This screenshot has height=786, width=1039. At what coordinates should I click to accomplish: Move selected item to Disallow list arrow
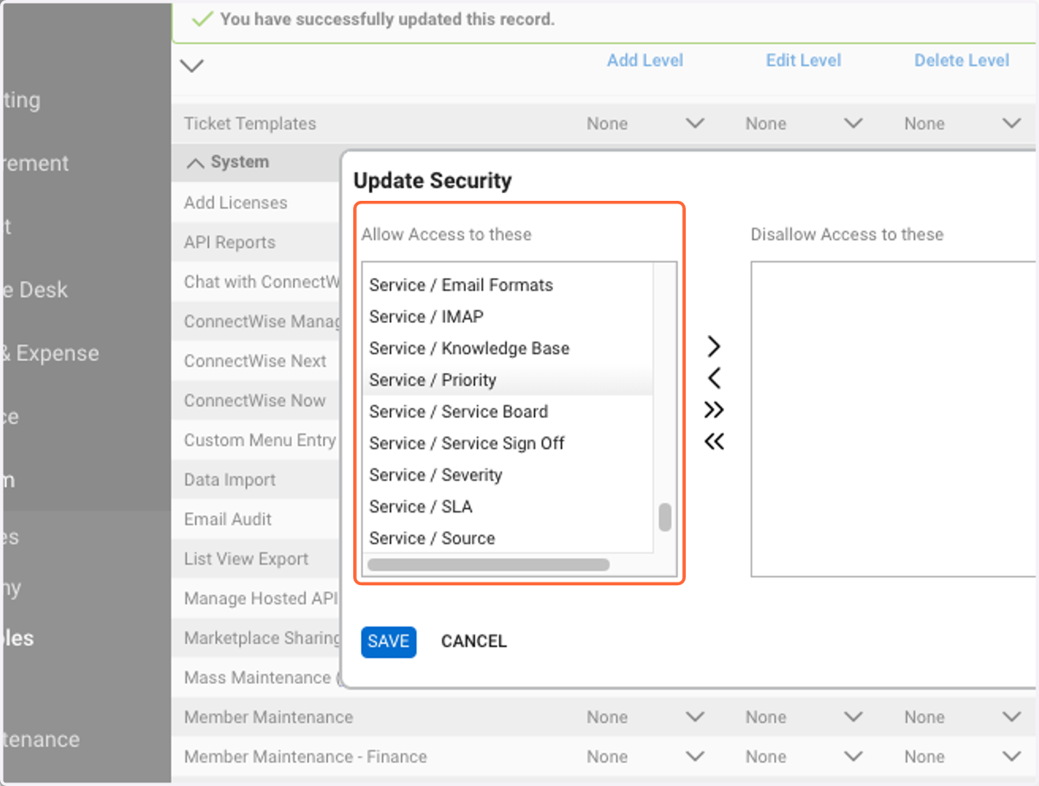tap(713, 347)
